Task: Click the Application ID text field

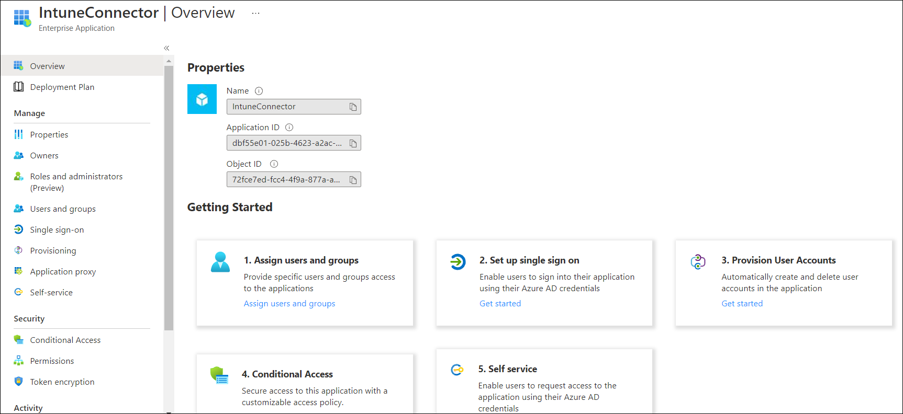Action: tap(287, 143)
